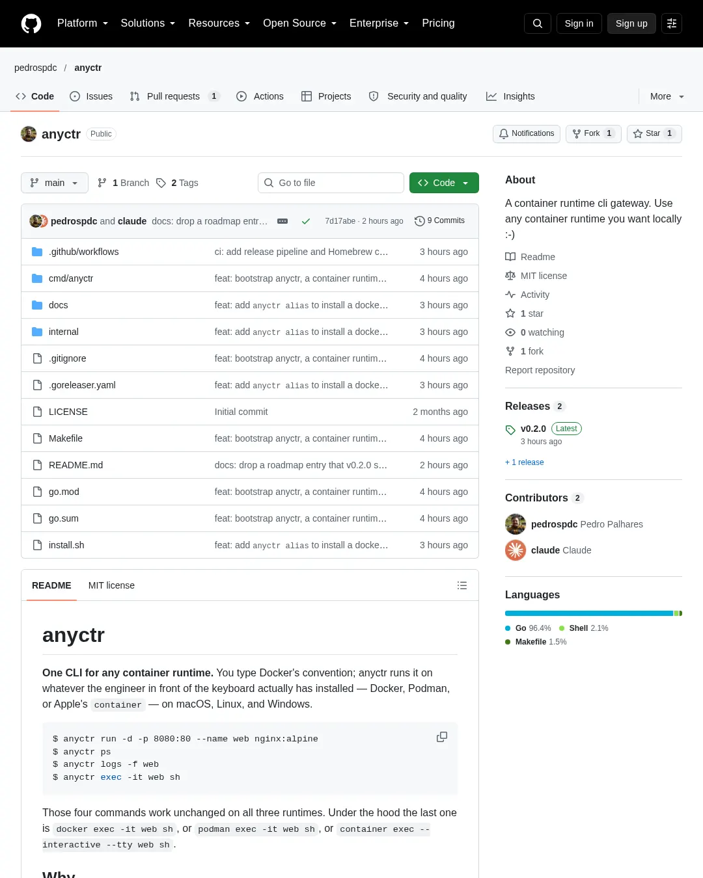703x878 pixels.
Task: Click Report repository link
Action: (x=540, y=370)
